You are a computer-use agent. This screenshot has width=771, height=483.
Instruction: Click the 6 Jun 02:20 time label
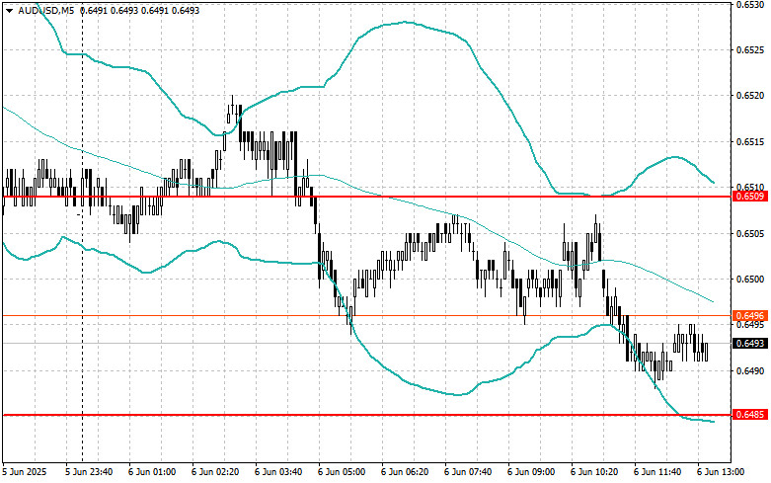(215, 472)
